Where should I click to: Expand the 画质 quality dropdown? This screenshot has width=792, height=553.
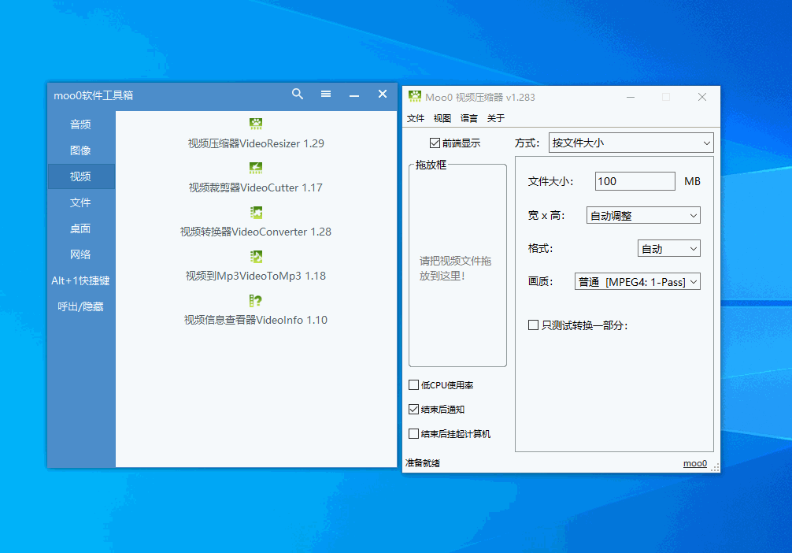(x=638, y=281)
